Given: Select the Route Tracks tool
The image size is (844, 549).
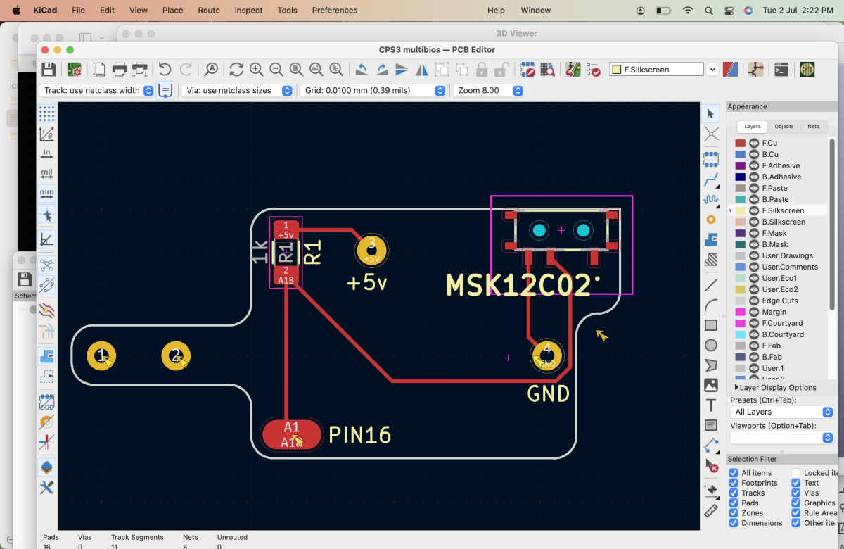Looking at the screenshot, I should click(x=711, y=179).
